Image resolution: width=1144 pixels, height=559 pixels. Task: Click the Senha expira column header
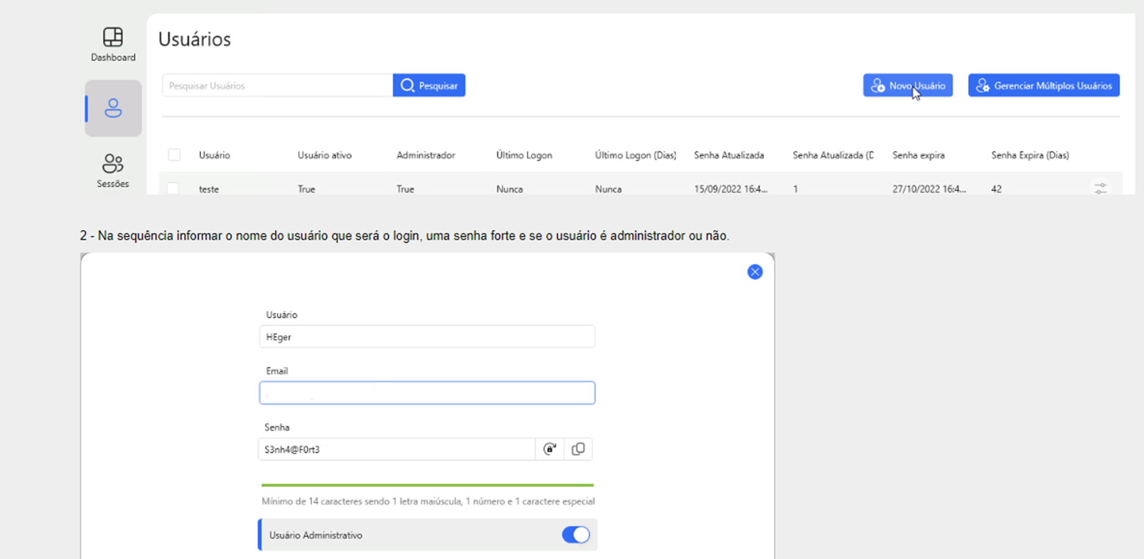(x=918, y=155)
